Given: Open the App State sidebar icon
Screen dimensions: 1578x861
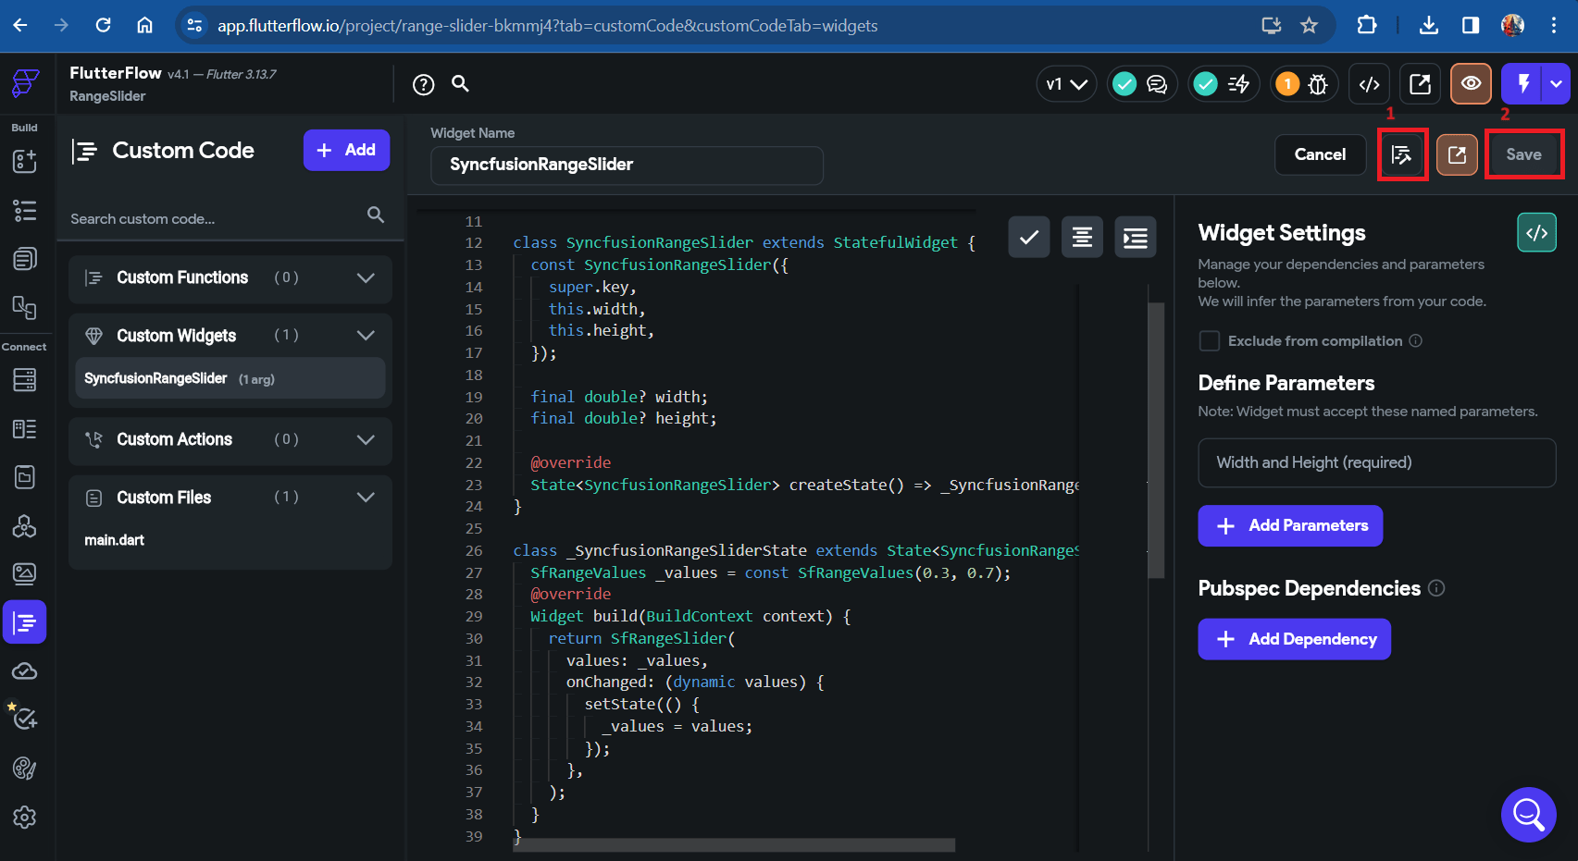Looking at the screenshot, I should (25, 476).
